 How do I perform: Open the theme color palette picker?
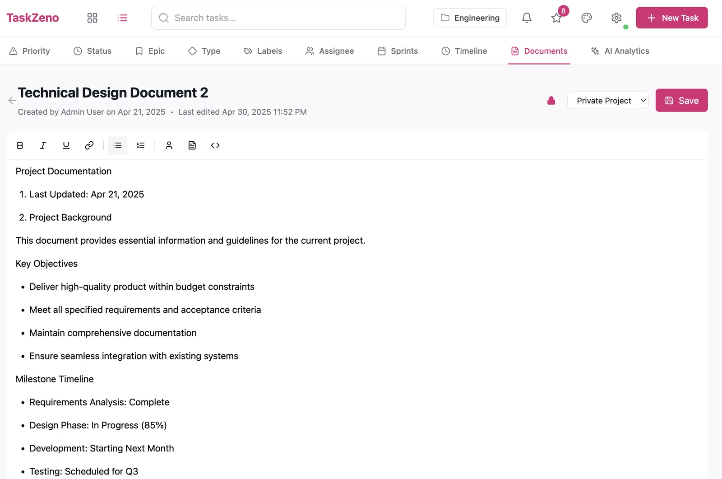(587, 18)
